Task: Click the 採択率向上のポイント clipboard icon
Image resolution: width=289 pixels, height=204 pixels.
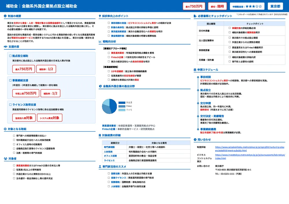Action: pos(99,16)
